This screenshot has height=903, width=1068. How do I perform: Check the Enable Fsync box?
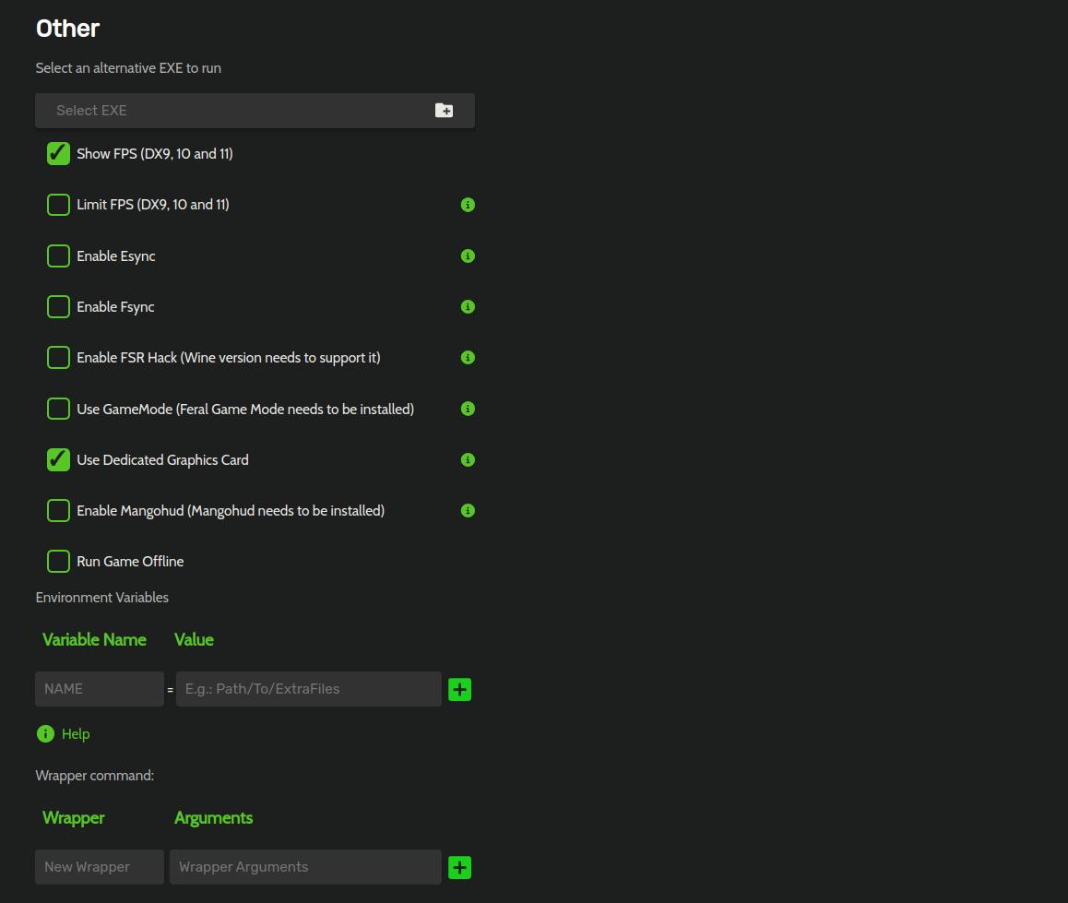58,306
